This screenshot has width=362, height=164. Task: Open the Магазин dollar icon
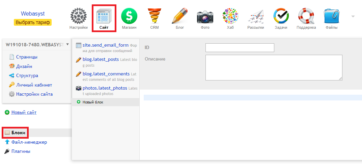[x=129, y=16]
